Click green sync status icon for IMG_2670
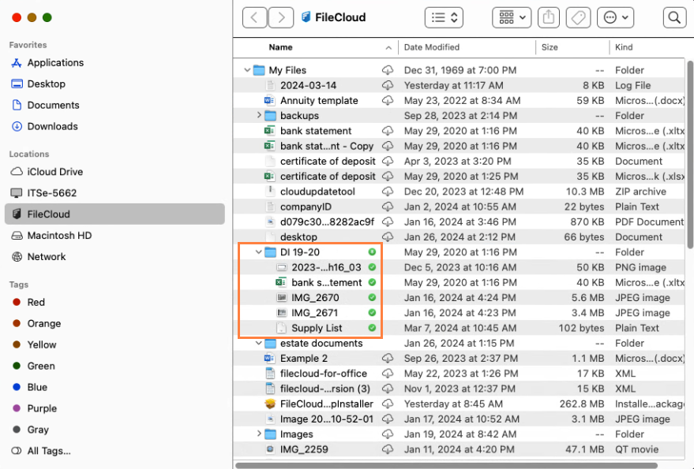This screenshot has width=694, height=469. pos(372,298)
